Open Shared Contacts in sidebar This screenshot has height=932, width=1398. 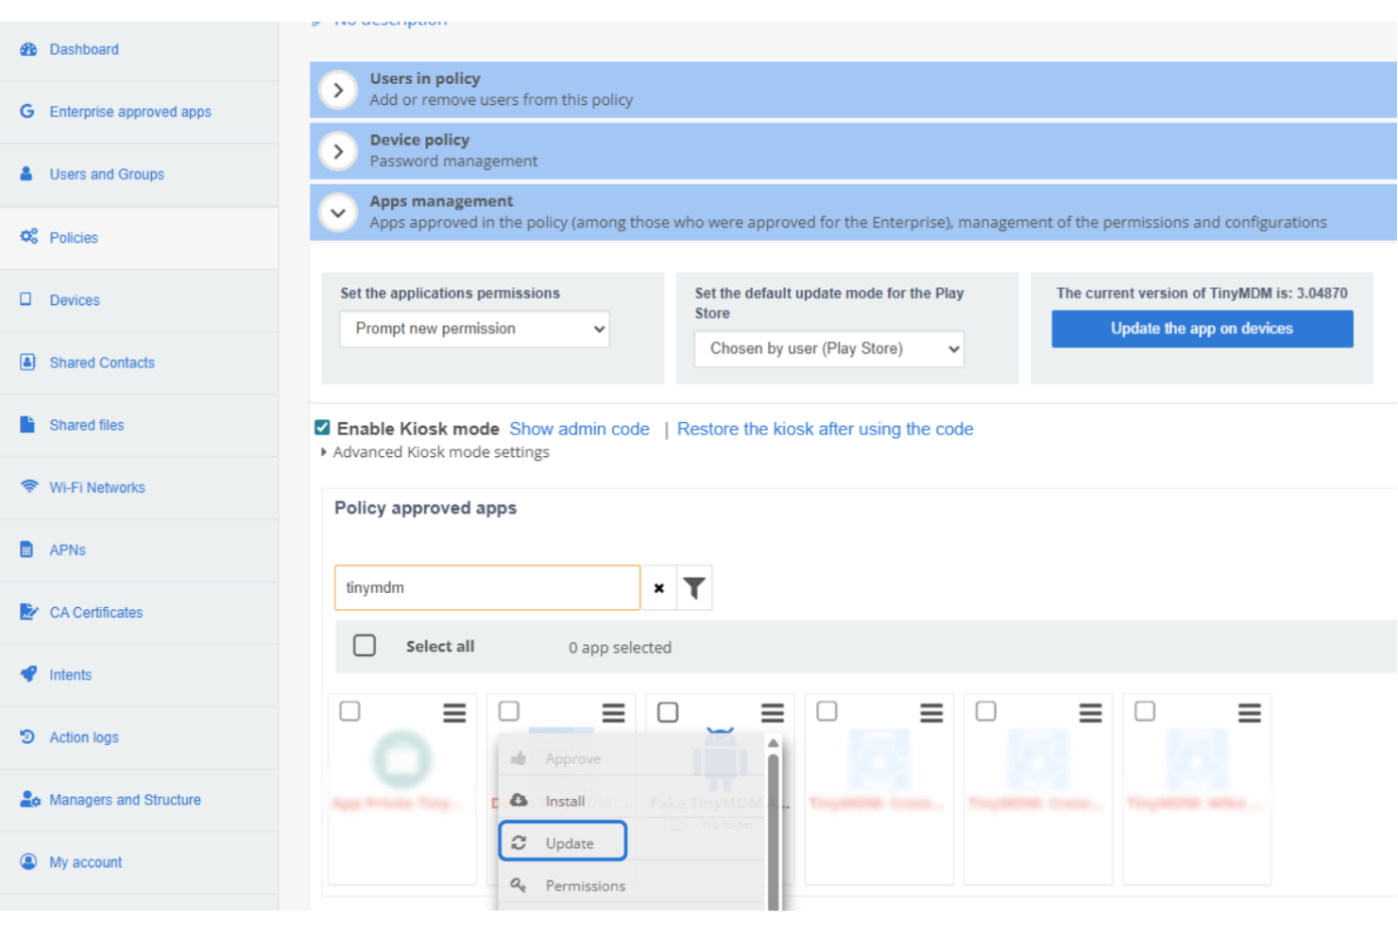point(102,362)
